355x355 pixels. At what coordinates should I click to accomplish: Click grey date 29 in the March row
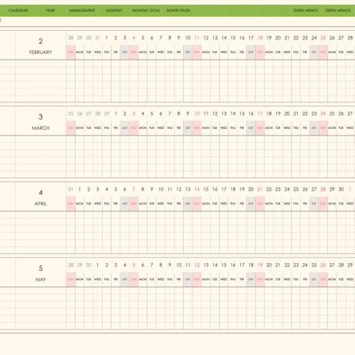point(106,113)
